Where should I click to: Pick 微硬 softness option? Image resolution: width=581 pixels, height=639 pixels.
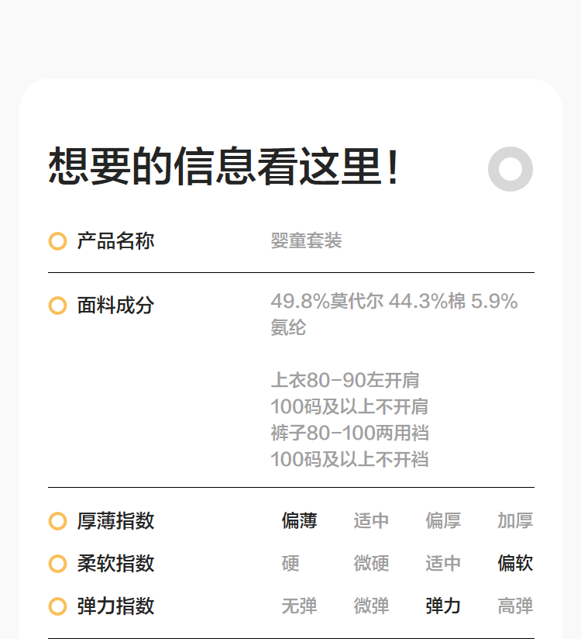[x=371, y=564]
